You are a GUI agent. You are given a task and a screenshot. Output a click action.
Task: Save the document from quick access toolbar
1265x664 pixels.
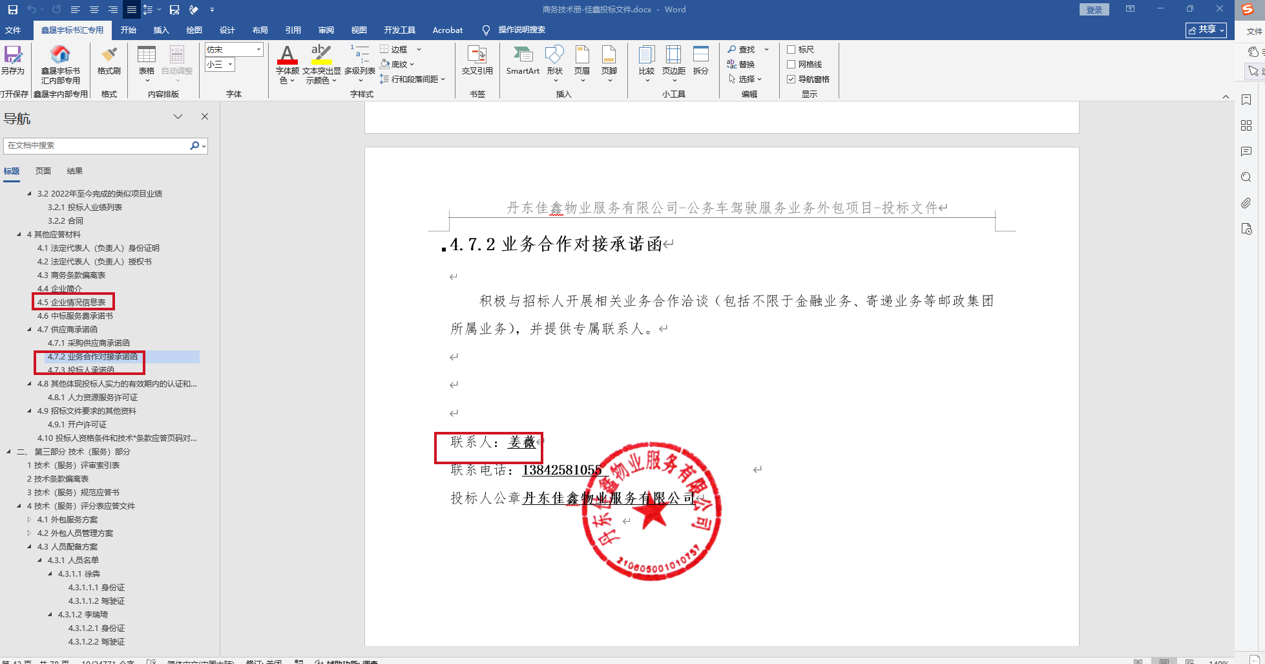click(13, 10)
